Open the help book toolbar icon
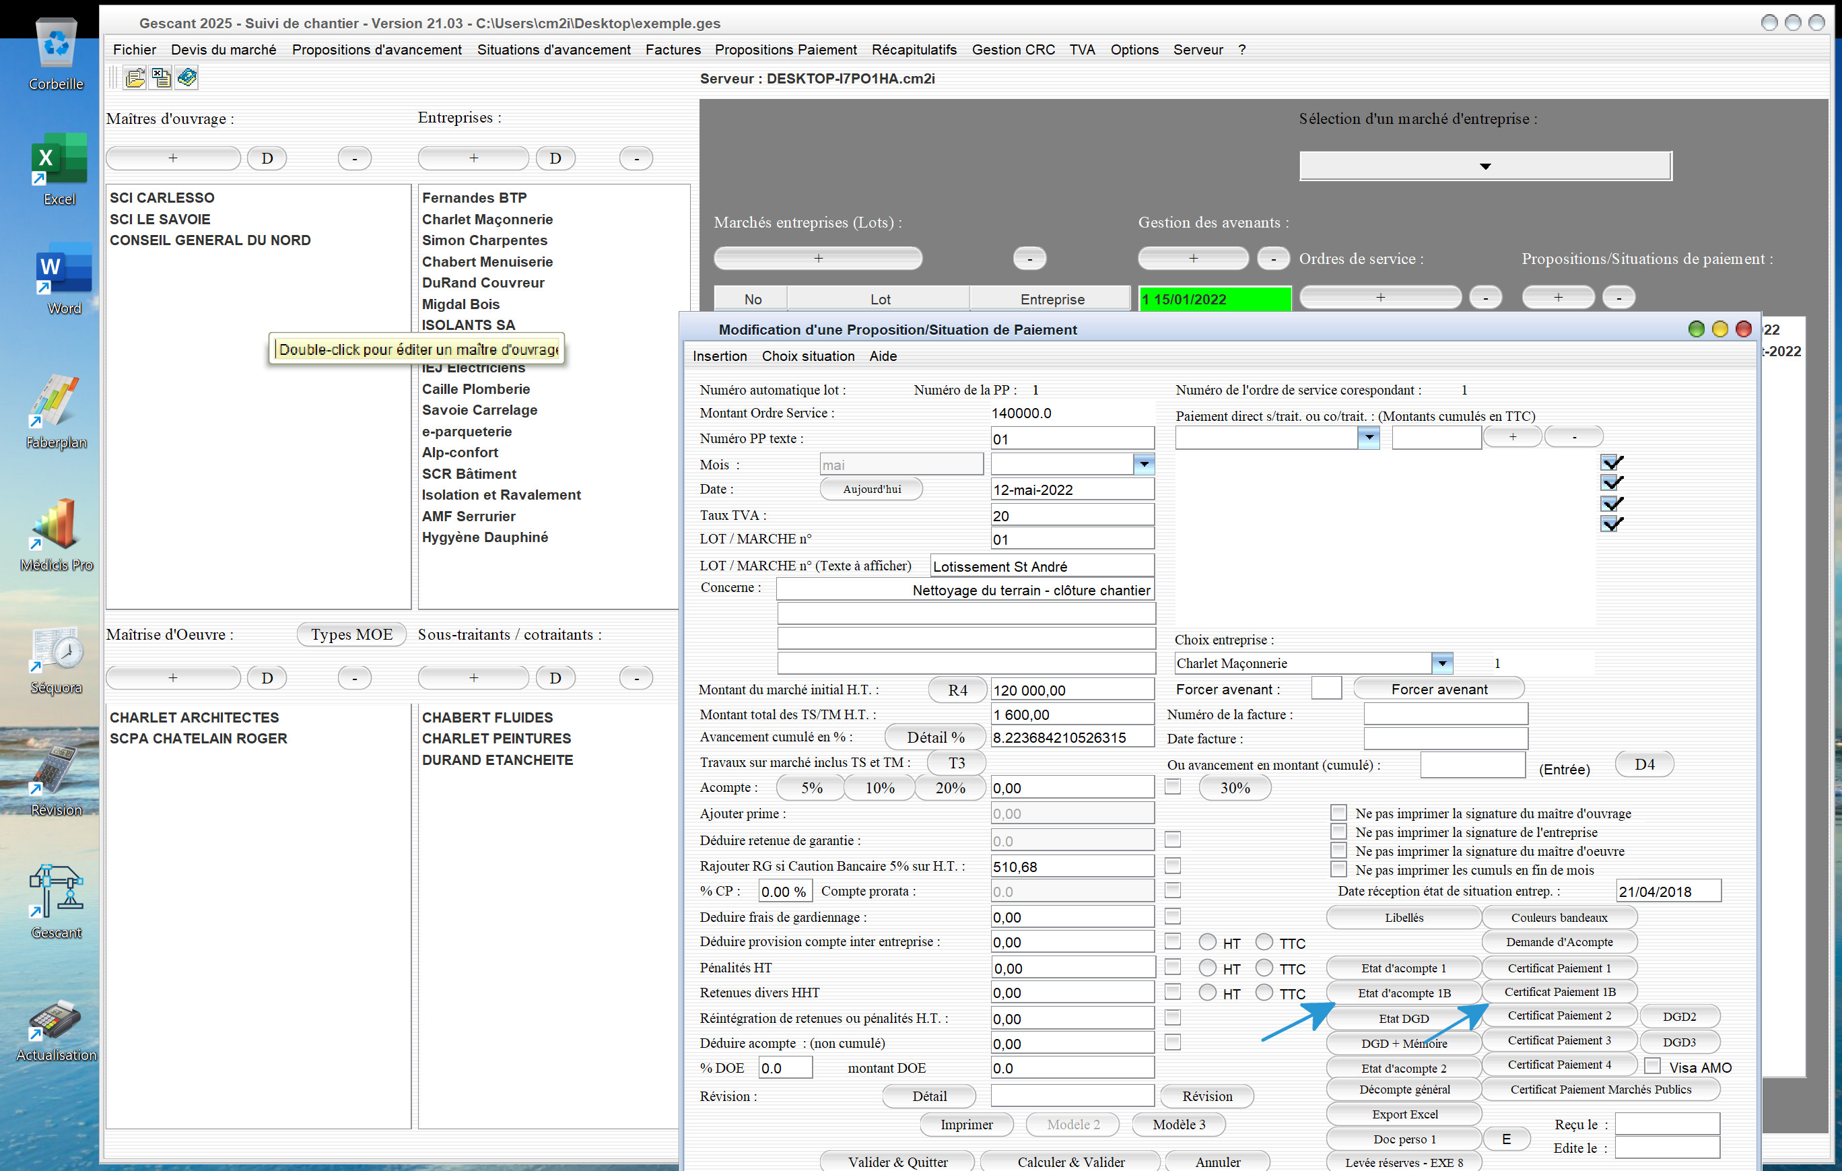The height and width of the screenshot is (1171, 1842). click(186, 78)
